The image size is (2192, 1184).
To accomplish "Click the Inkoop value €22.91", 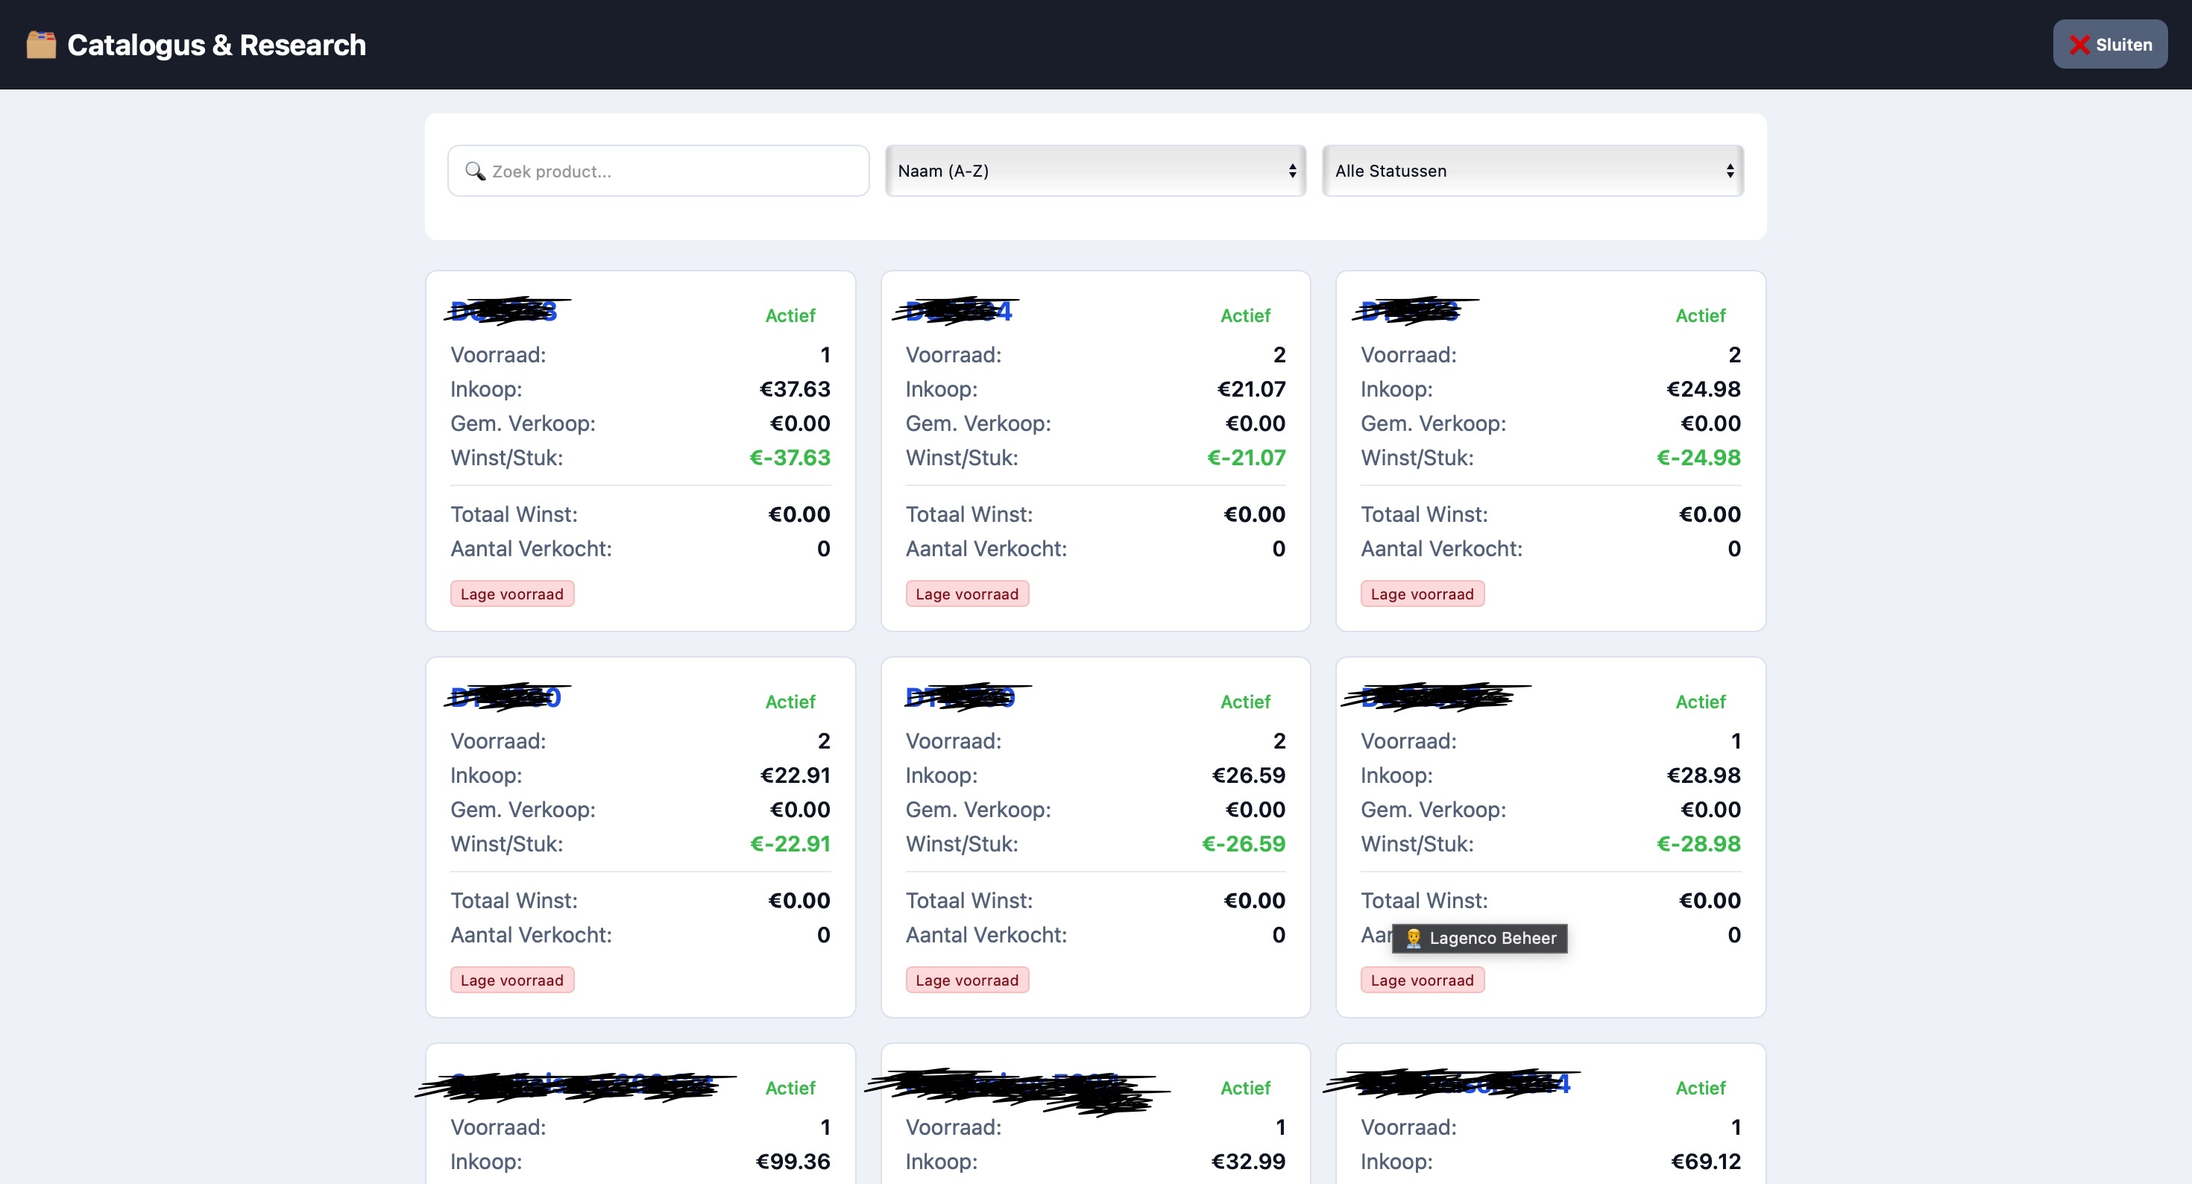I will 795,775.
